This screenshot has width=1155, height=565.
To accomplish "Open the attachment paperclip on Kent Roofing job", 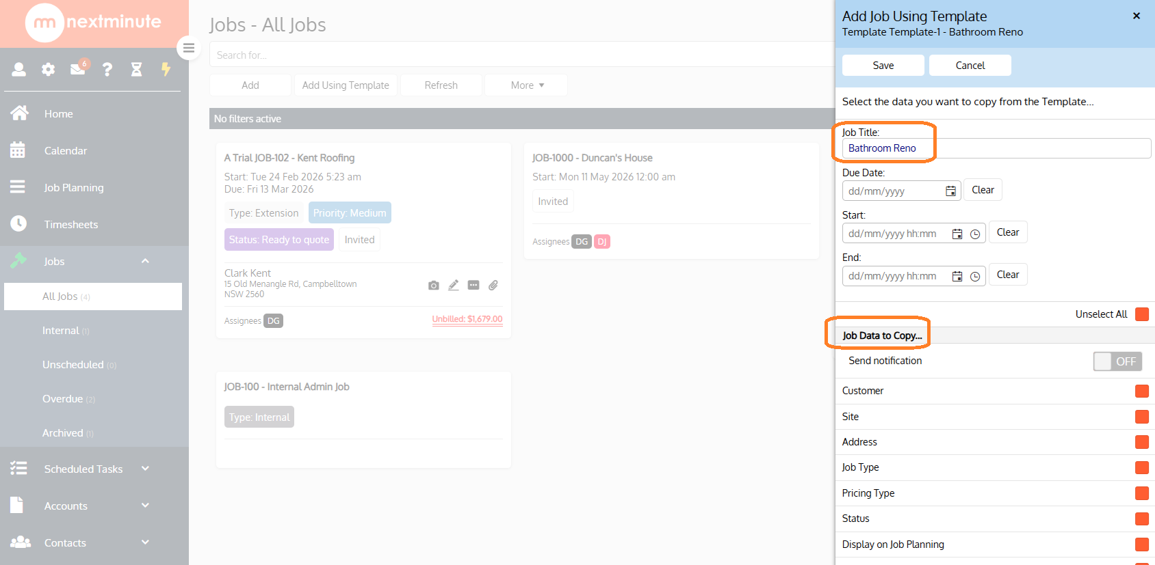I will pos(493,286).
